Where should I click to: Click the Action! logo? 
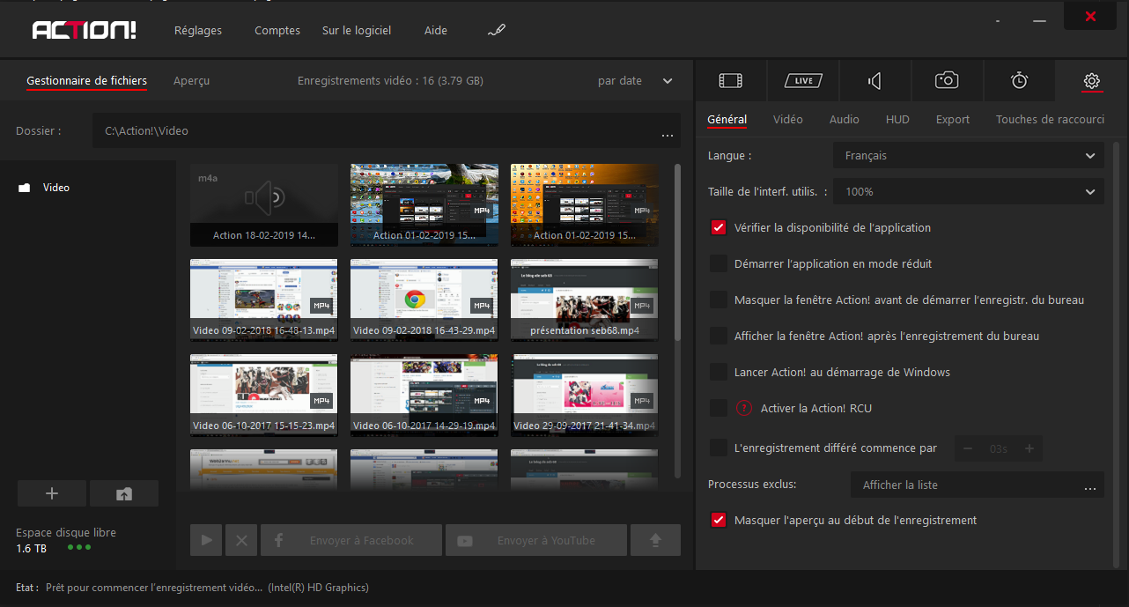pyautogui.click(x=85, y=30)
